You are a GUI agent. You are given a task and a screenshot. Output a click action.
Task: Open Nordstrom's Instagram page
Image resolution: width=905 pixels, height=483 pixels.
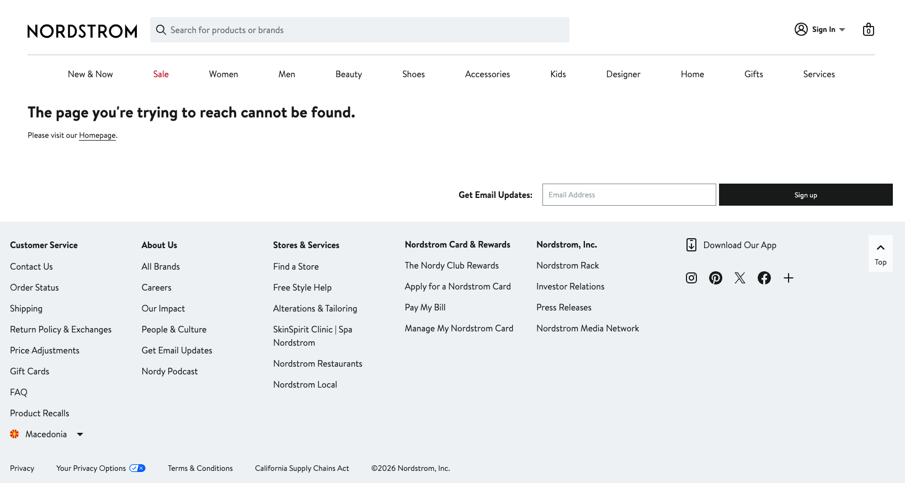click(x=691, y=278)
